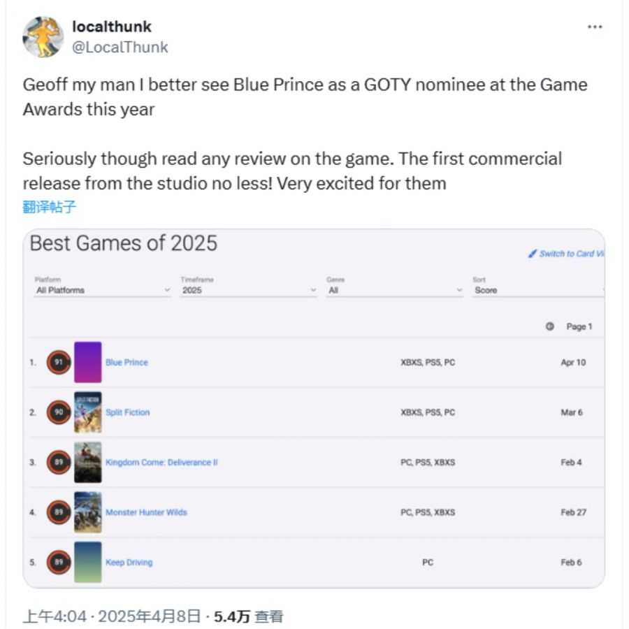Image resolution: width=629 pixels, height=629 pixels.
Task: Click the Monster Hunter Wilds cover thumbnail
Action: coord(88,512)
